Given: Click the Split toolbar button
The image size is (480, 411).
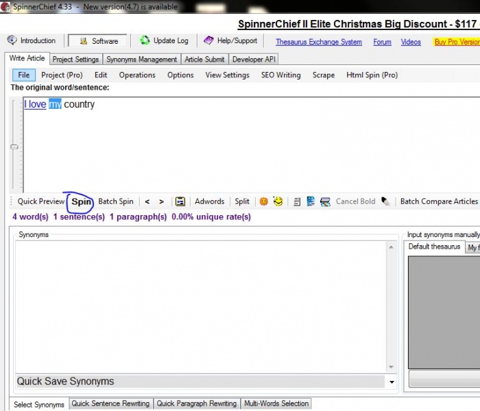Looking at the screenshot, I should pyautogui.click(x=242, y=201).
